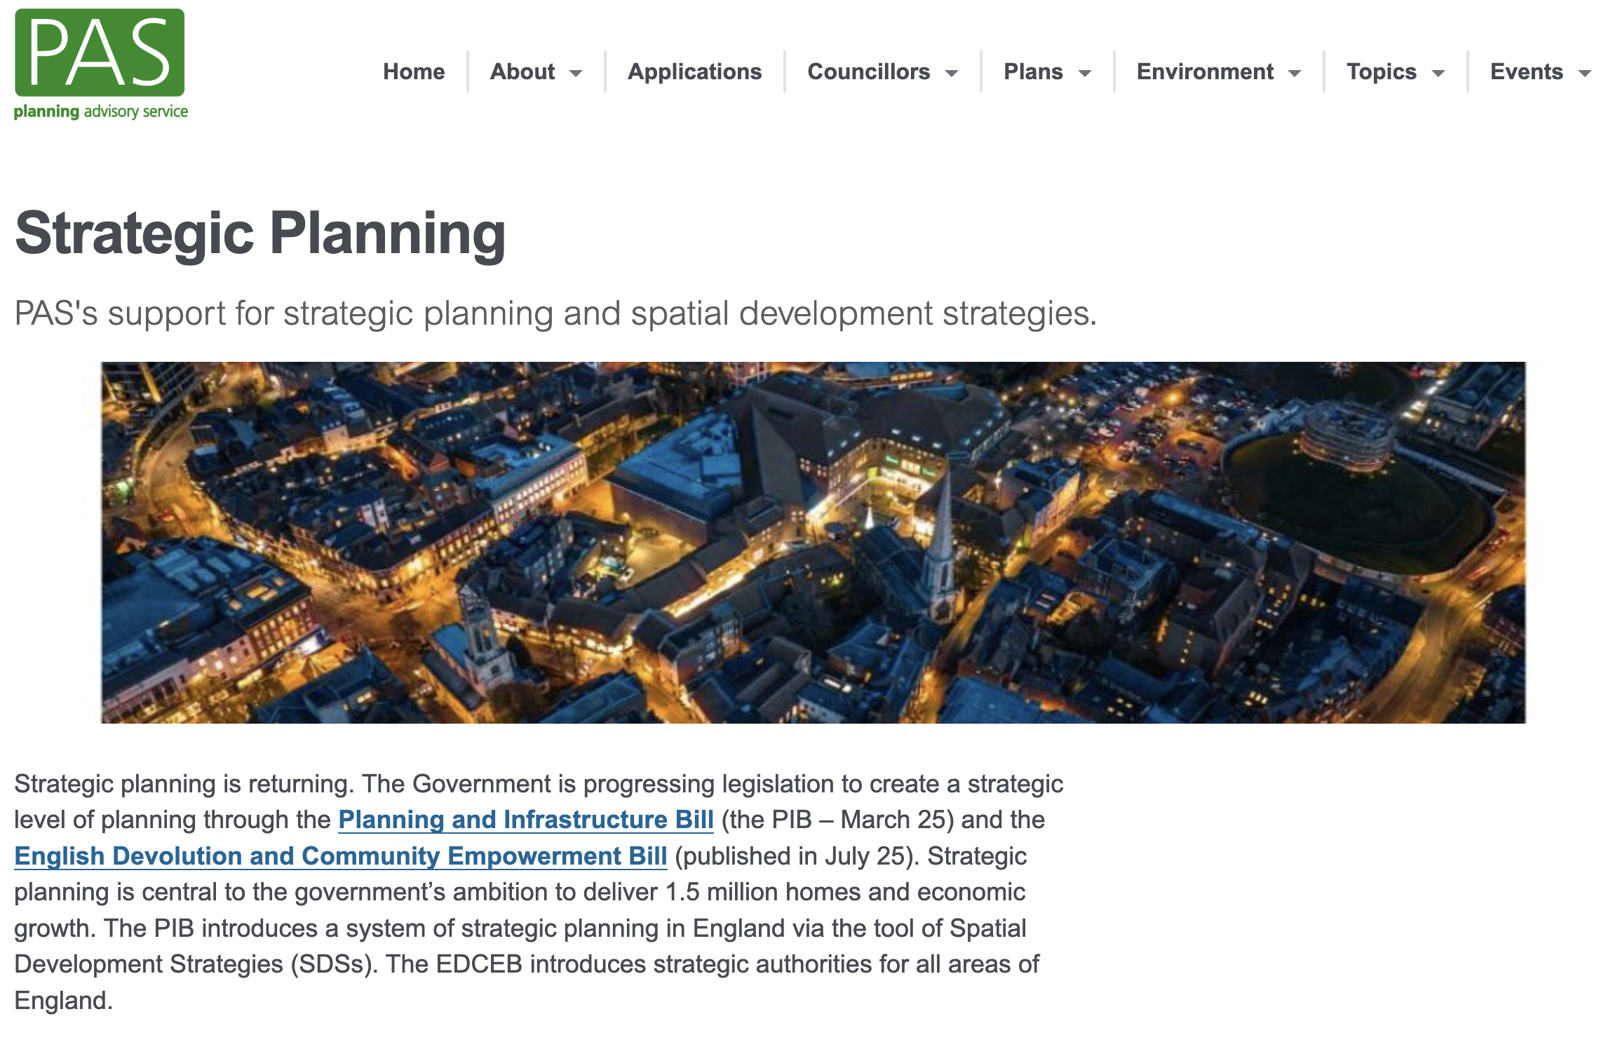Go to the Home page

pos(414,72)
